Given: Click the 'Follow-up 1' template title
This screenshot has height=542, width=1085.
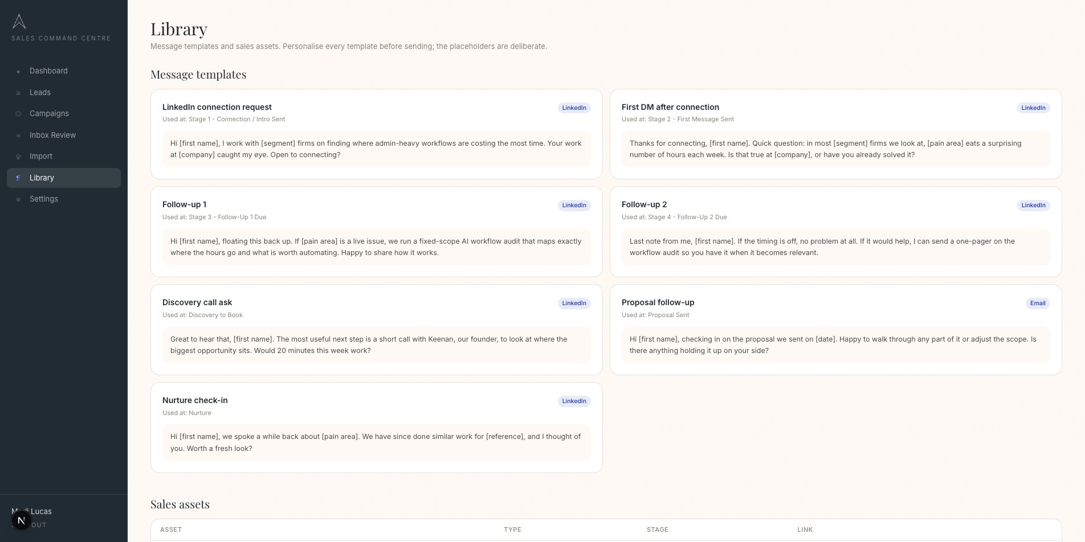Looking at the screenshot, I should 184,204.
